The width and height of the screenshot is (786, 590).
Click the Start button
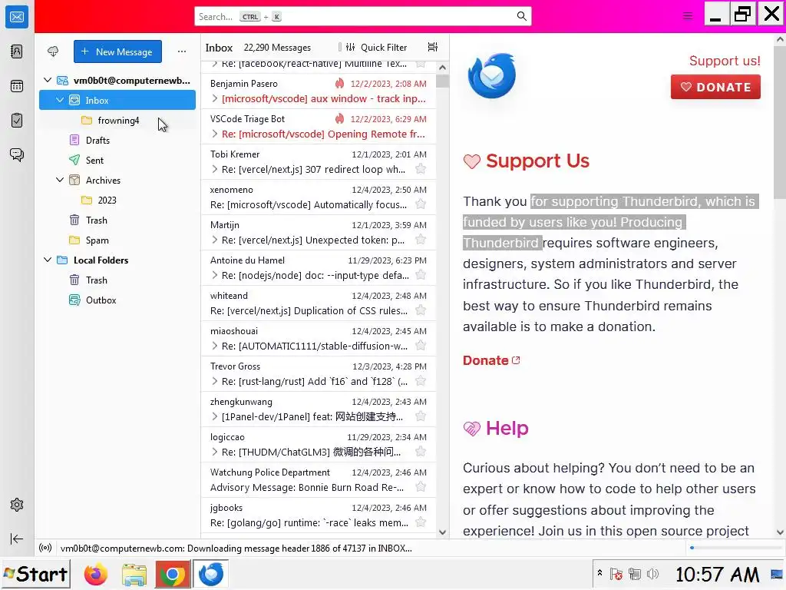[35, 575]
